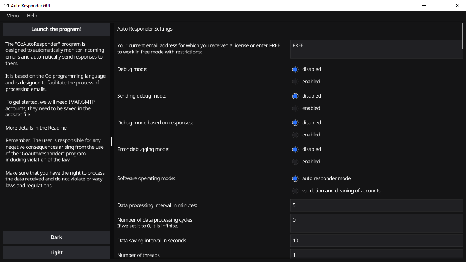Click the Auto Responder GUI envelope icon
The width and height of the screenshot is (466, 262).
click(x=6, y=5)
